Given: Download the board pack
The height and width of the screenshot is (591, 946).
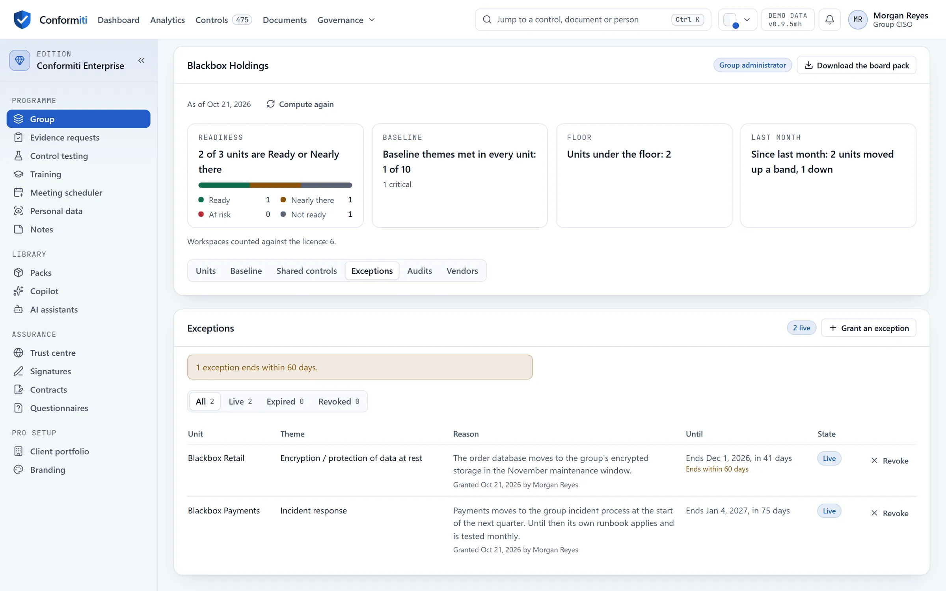Looking at the screenshot, I should (x=857, y=65).
